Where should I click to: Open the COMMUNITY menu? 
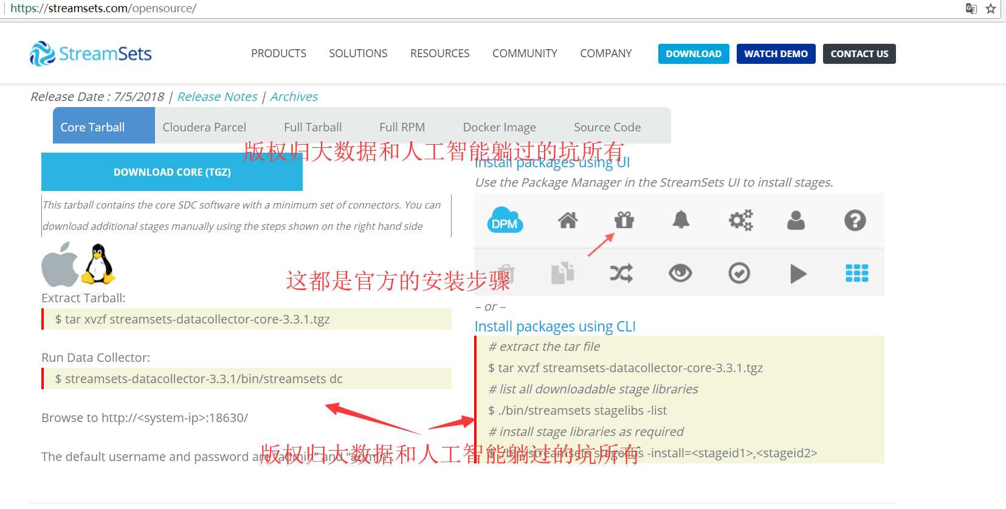click(x=525, y=54)
